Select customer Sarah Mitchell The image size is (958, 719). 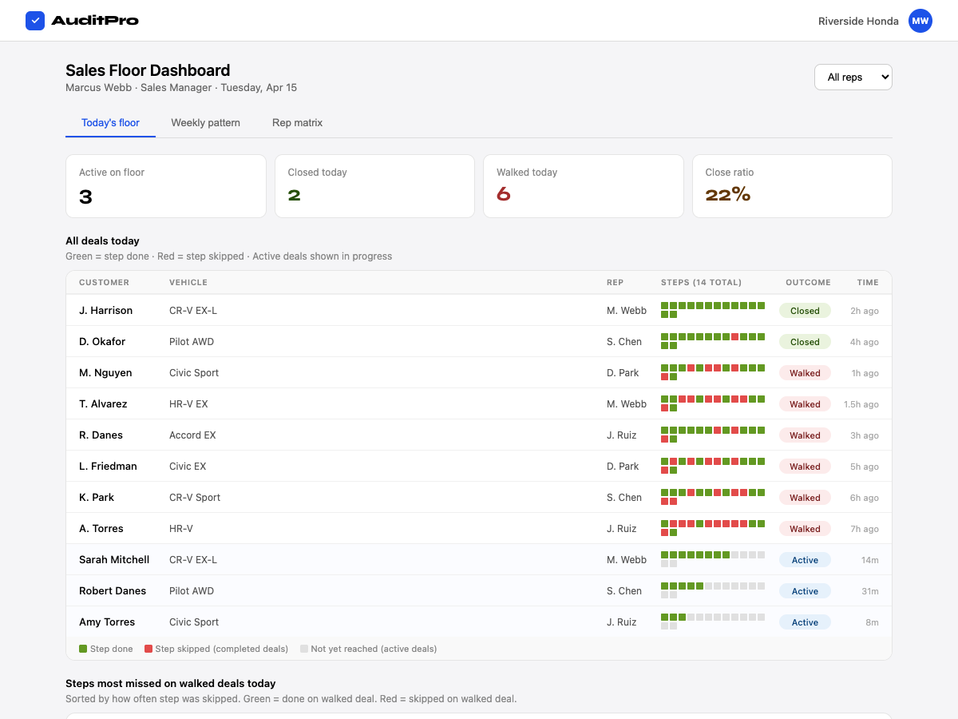pyautogui.click(x=114, y=560)
